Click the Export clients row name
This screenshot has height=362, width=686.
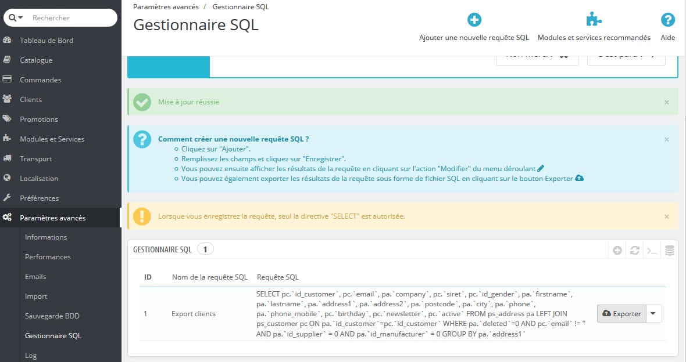click(194, 313)
